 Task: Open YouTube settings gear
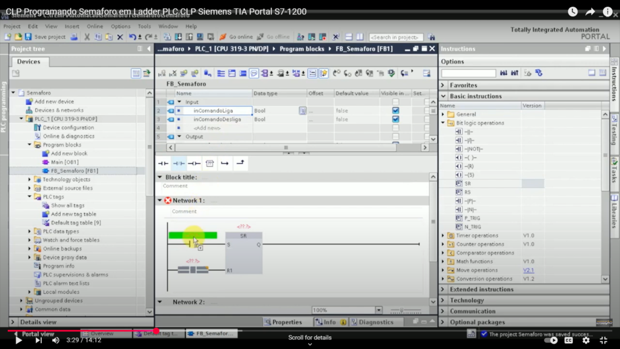tap(586, 340)
